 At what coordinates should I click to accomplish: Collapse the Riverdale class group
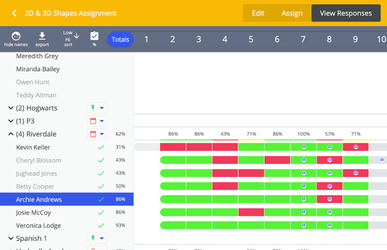point(11,134)
